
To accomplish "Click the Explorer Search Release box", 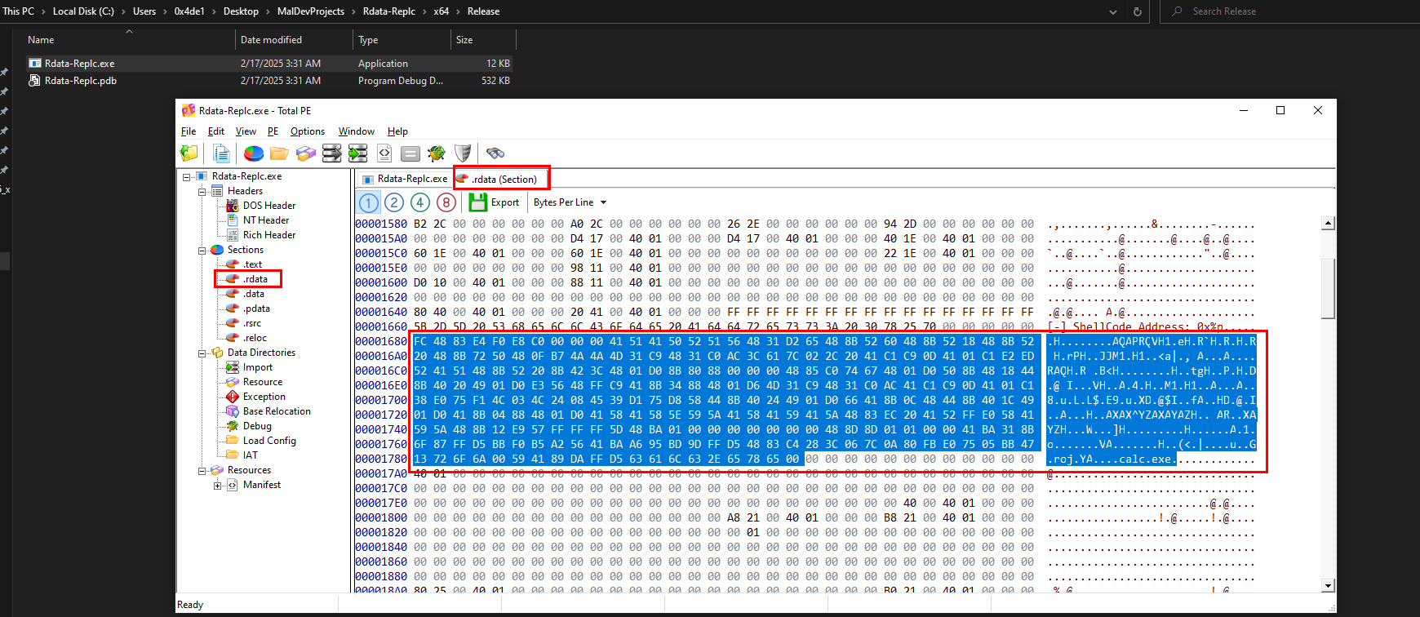I will coord(1289,11).
